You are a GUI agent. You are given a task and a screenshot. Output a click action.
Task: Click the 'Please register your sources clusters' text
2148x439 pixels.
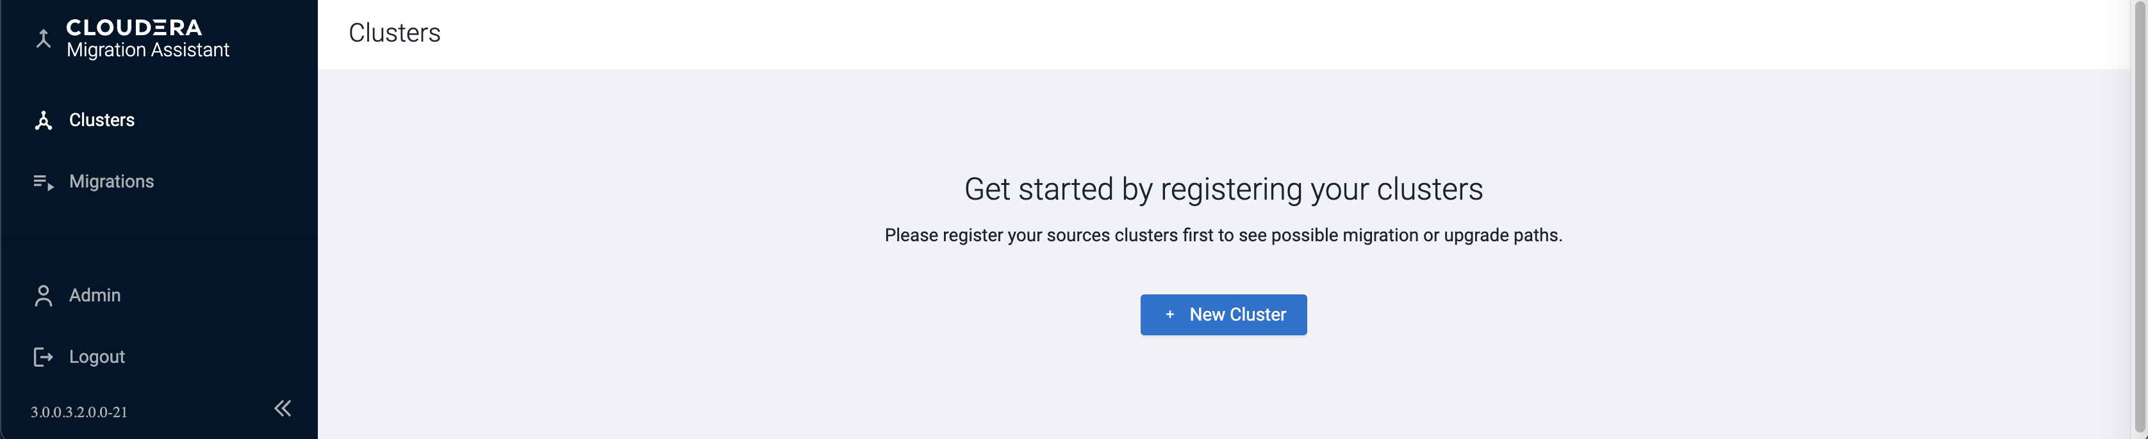tap(1223, 235)
